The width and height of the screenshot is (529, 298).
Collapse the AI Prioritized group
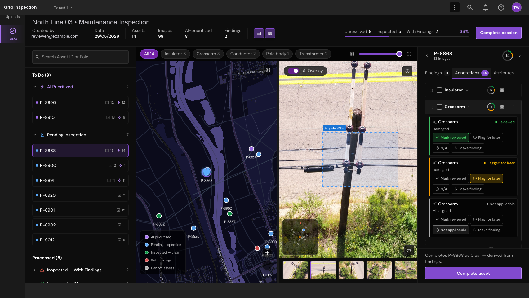click(35, 87)
